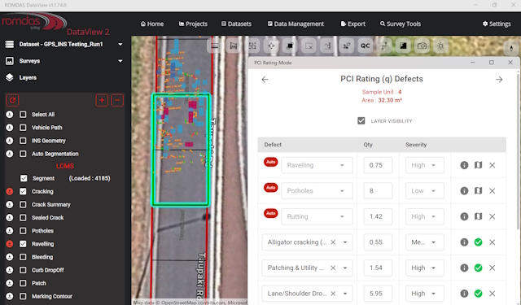Click the map icon in the Potholes defect row

pos(478,191)
